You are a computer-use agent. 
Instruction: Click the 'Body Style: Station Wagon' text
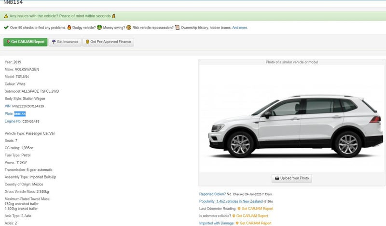25,99
